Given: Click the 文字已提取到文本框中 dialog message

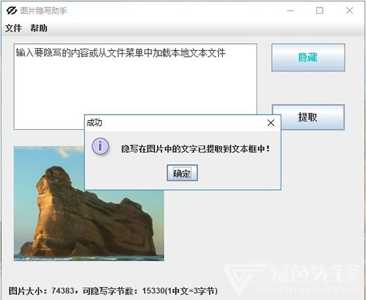Looking at the screenshot, I should [195, 149].
